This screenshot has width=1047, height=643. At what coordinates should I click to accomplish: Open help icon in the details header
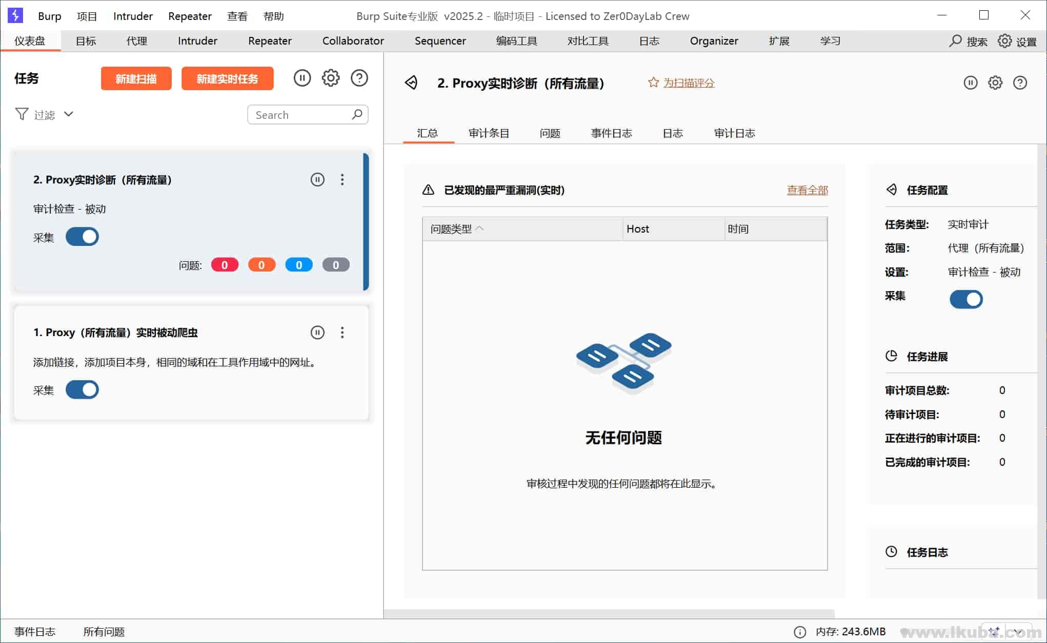pos(1020,82)
